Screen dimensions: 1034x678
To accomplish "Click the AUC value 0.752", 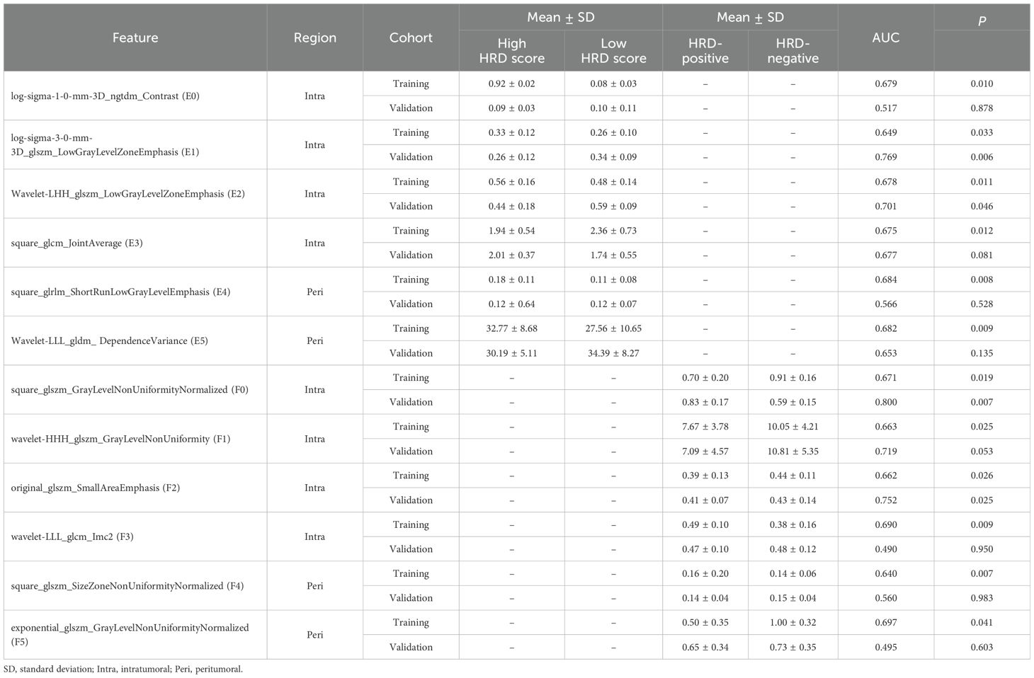I will tap(886, 500).
